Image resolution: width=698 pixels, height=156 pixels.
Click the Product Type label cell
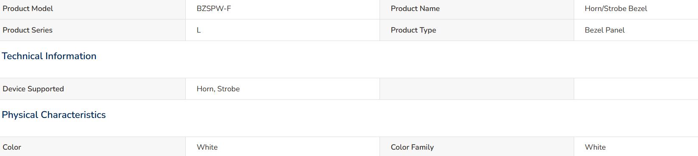(477, 30)
